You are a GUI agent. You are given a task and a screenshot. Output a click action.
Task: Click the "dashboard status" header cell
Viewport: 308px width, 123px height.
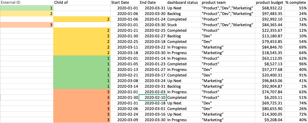coord(184,3)
